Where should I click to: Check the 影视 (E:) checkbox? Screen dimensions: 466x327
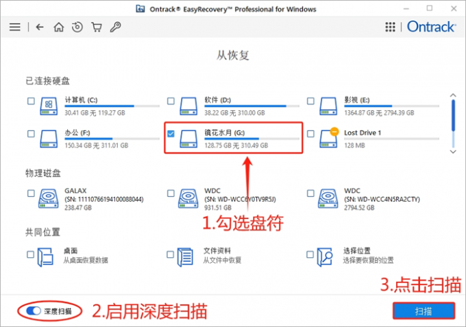(x=310, y=101)
